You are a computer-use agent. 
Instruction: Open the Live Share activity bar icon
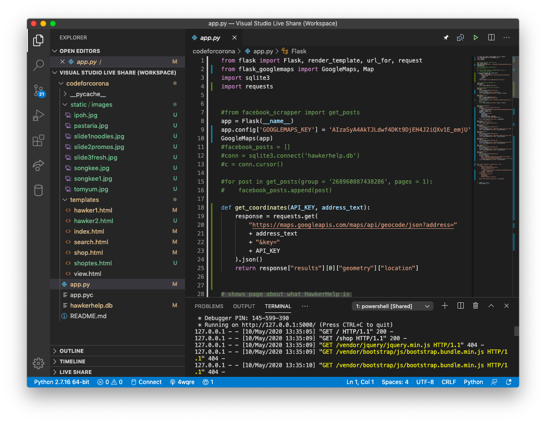(38, 165)
